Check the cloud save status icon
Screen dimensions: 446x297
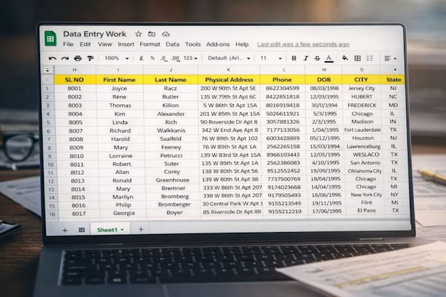coord(166,34)
